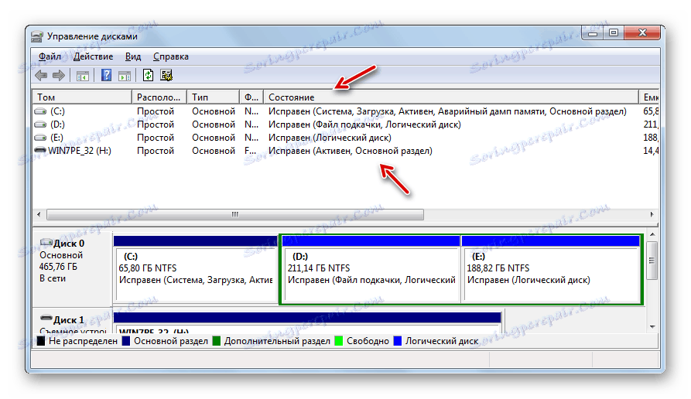This screenshot has height=399, width=691.
Task: Click the horizontal scrollbar thumb in volume list
Action: coord(235,214)
